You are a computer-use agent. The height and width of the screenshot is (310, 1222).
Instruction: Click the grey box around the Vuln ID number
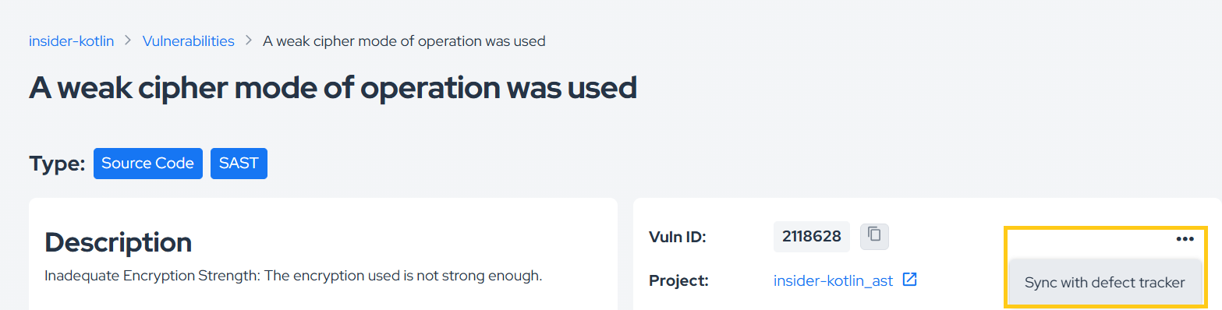point(812,237)
